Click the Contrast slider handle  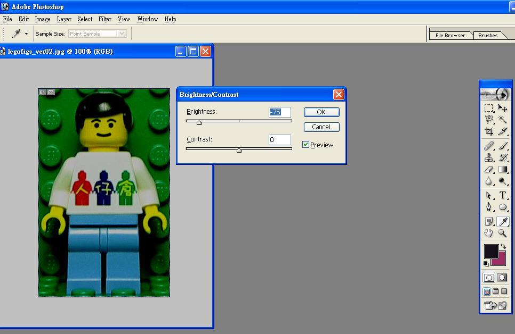(x=239, y=150)
